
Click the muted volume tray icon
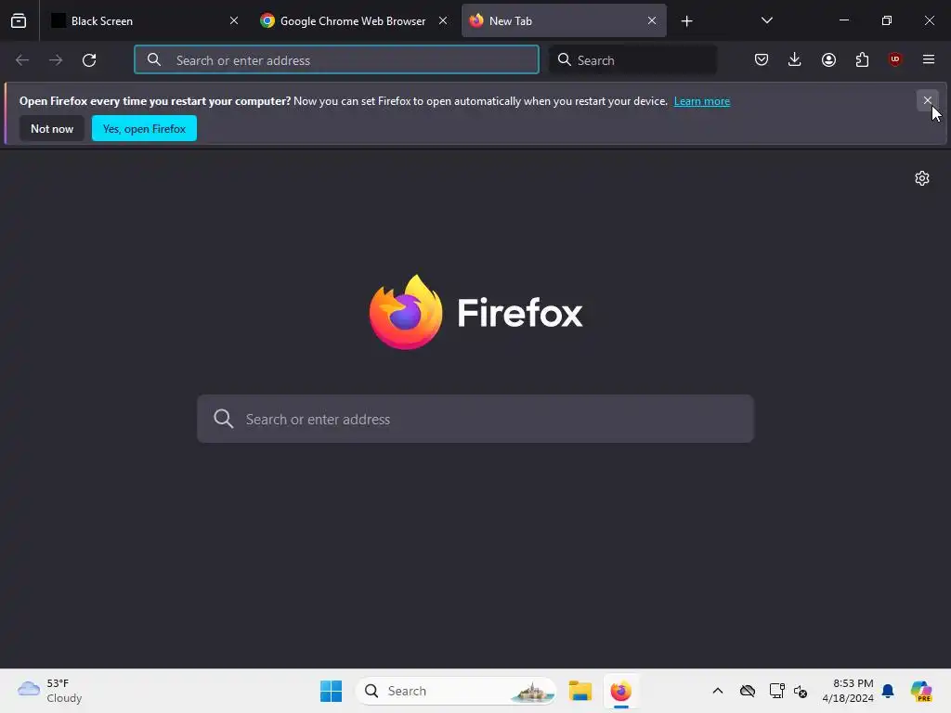point(800,691)
